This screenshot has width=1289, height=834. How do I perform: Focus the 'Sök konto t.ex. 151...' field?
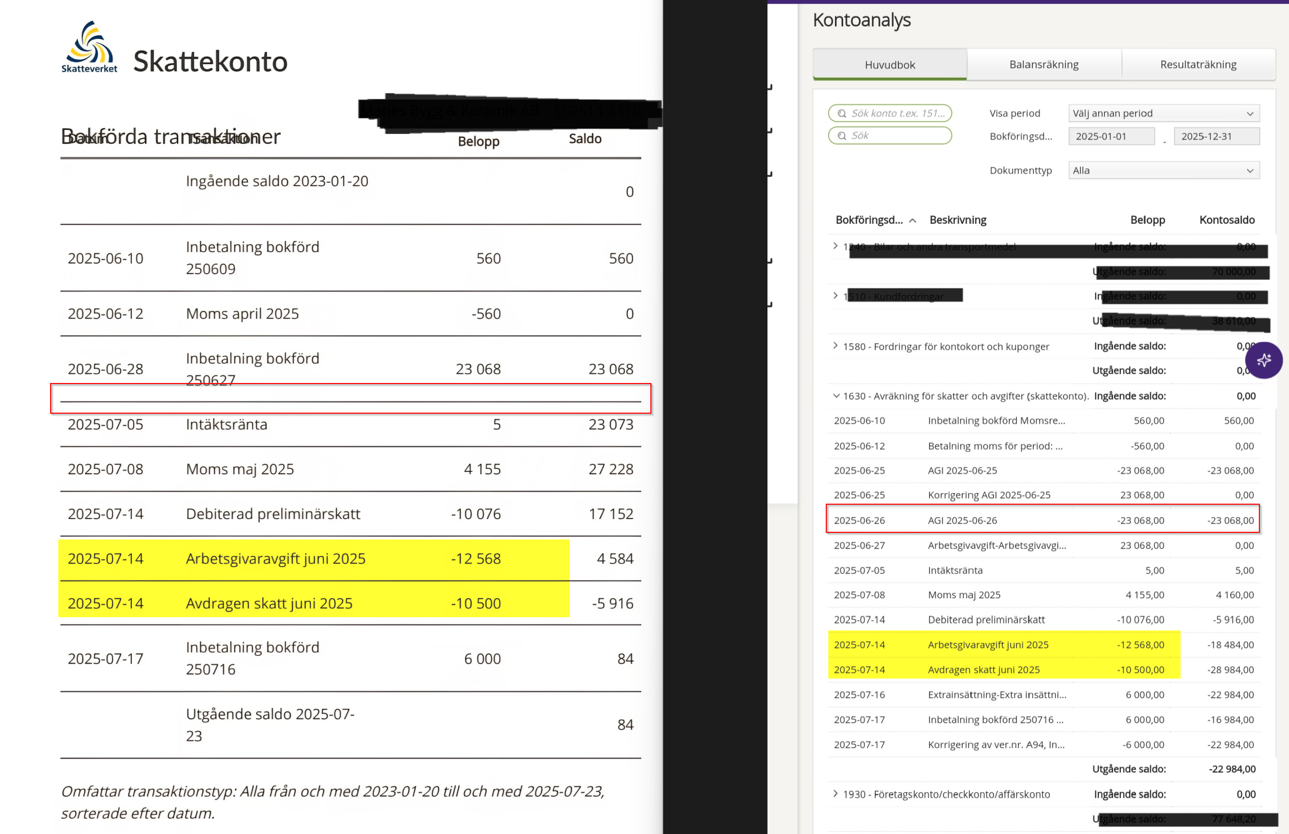(890, 113)
